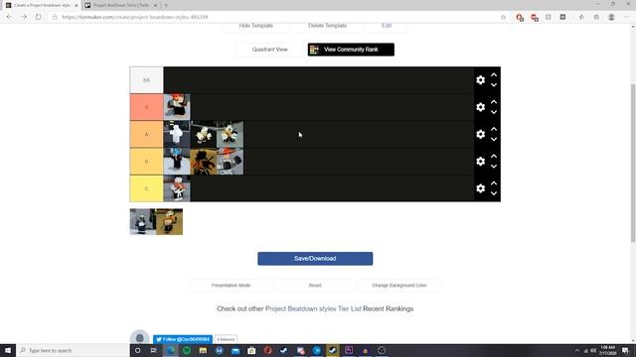Open File Explorer from taskbar
This screenshot has height=357, width=636.
click(x=203, y=350)
